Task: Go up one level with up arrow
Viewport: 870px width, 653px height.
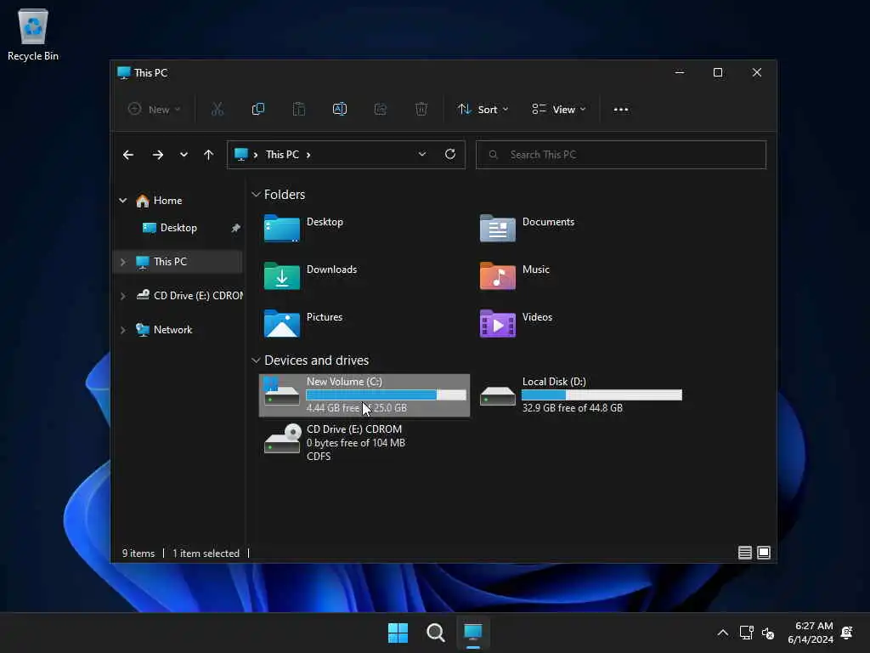Action: pyautogui.click(x=209, y=155)
